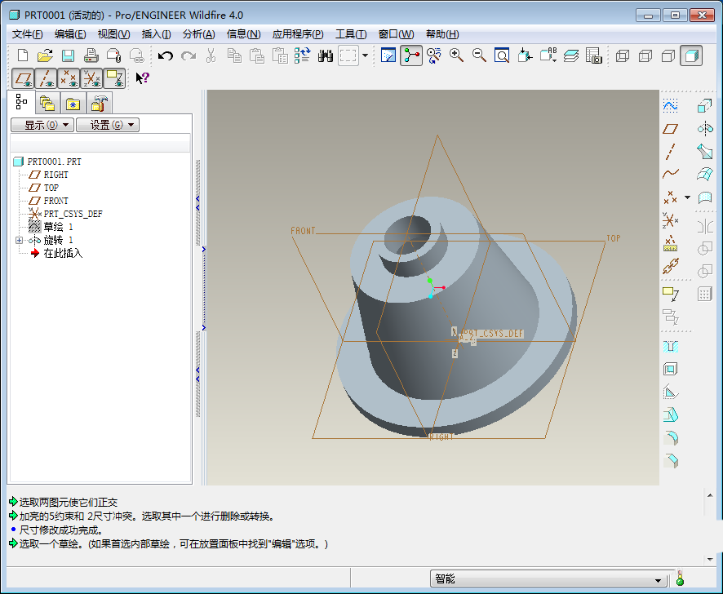Select the Hole tool
Screen dimensions: 723x594
(671, 346)
